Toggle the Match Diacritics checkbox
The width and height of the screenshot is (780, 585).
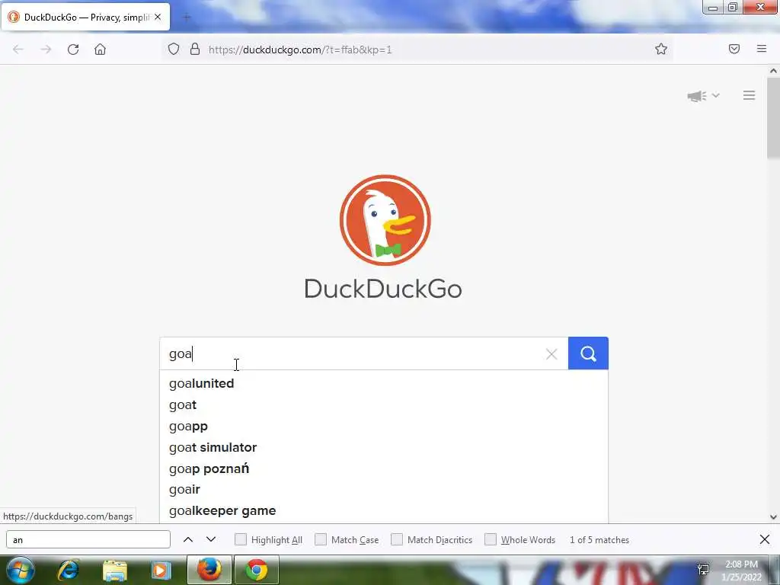[397, 540]
